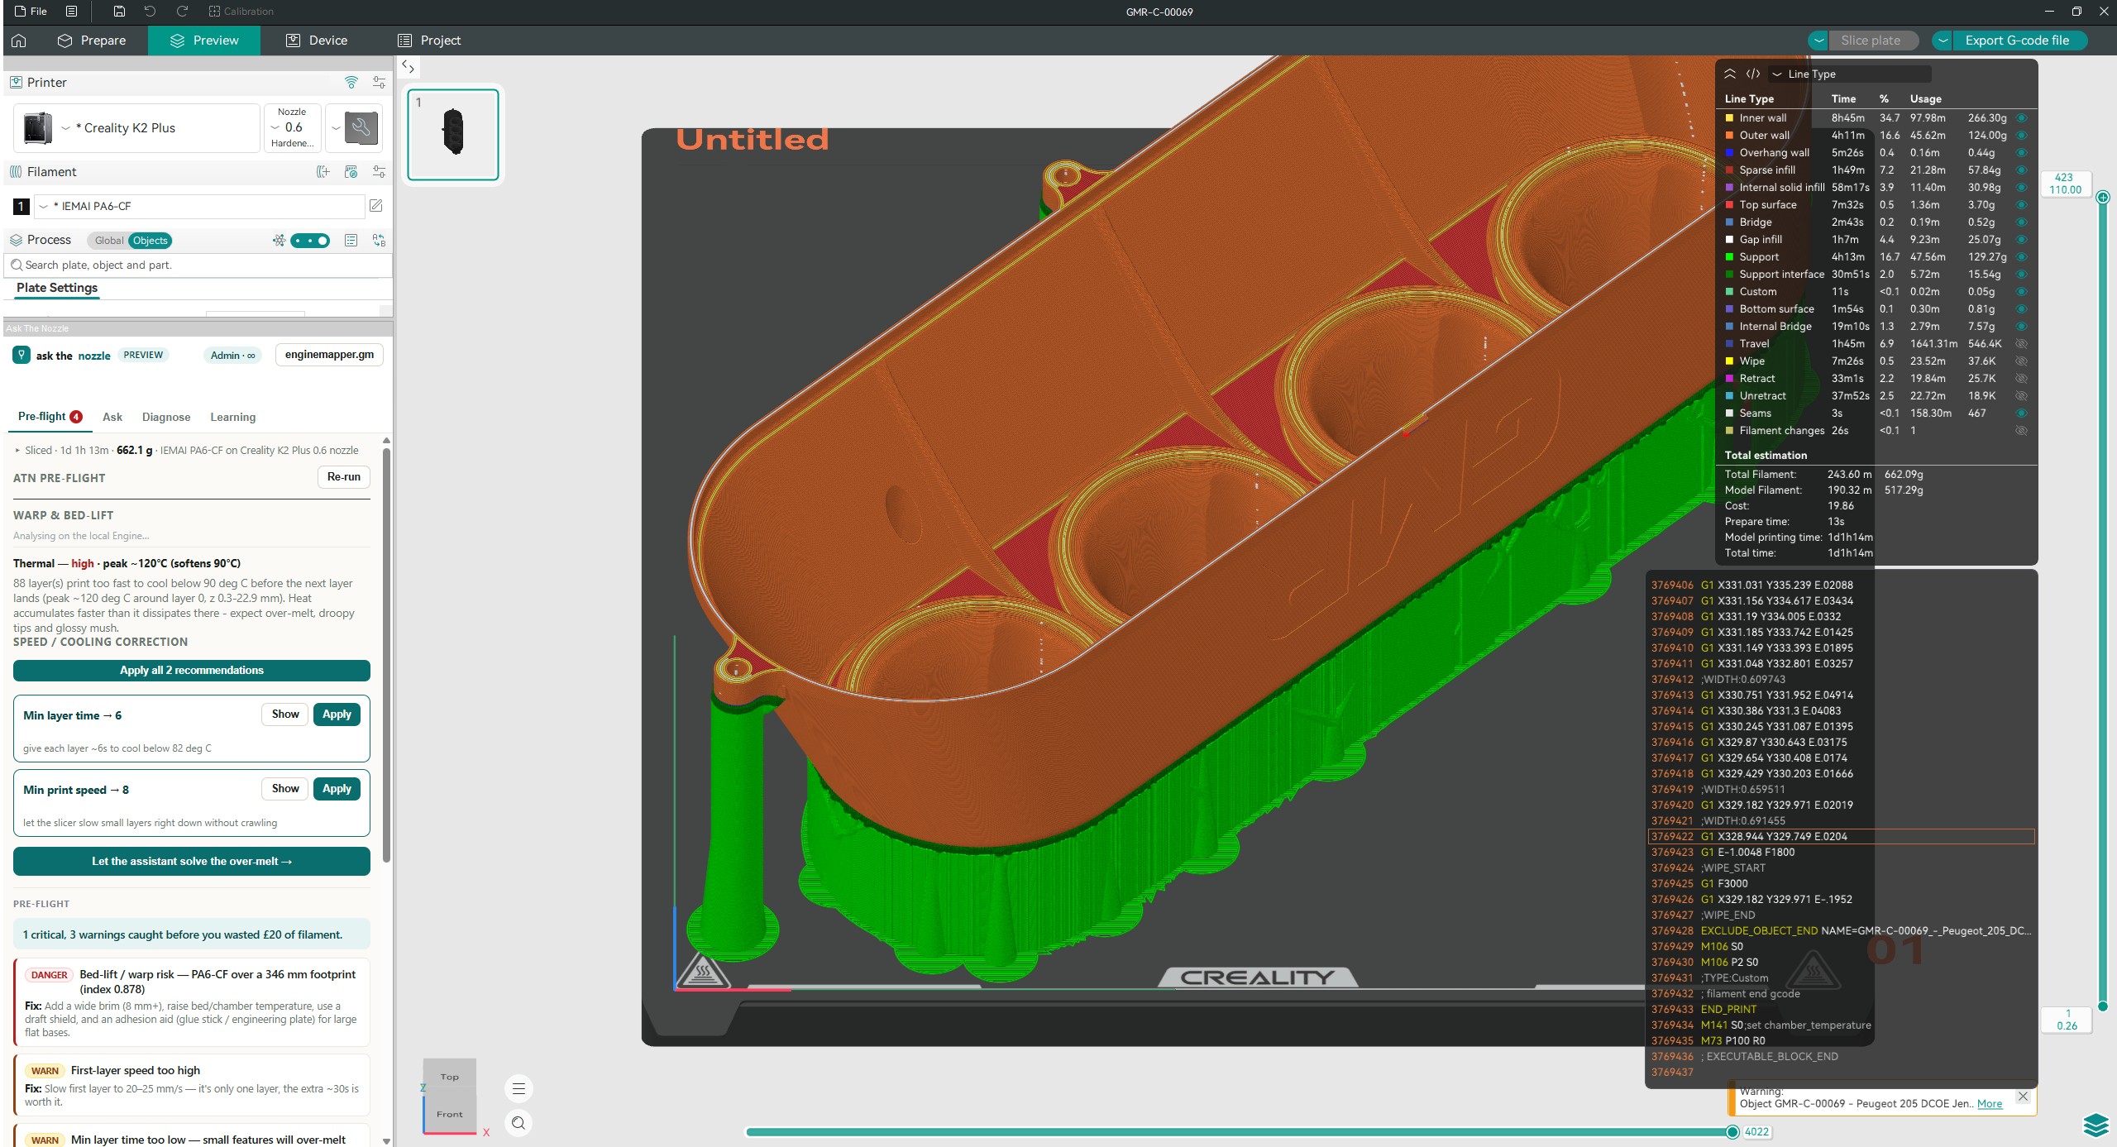
Task: Open the Export G-code options arrow
Action: (x=1943, y=41)
